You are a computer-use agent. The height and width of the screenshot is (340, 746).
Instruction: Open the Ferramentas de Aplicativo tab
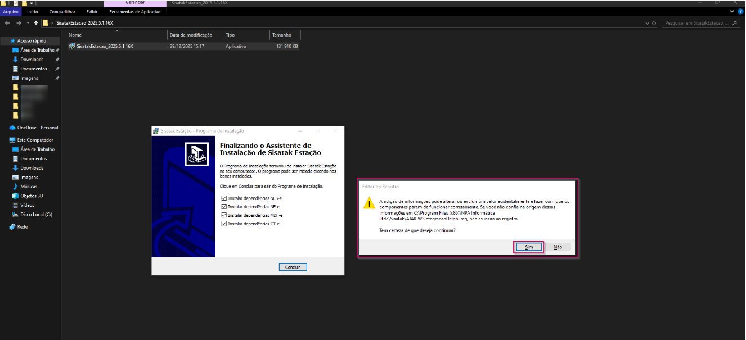pyautogui.click(x=135, y=11)
